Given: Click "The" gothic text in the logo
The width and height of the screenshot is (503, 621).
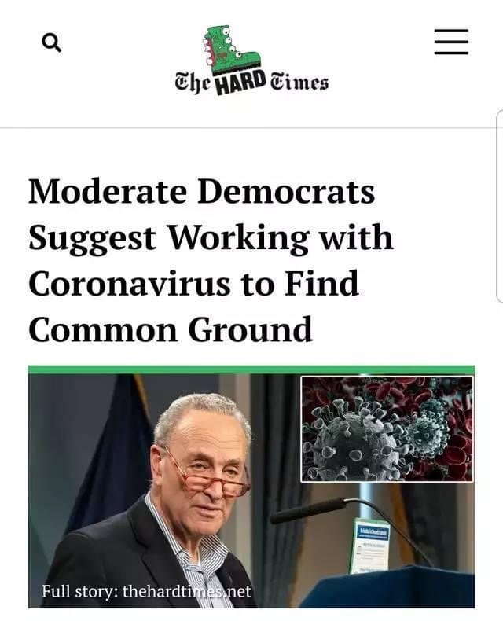Looking at the screenshot, I should coord(194,83).
